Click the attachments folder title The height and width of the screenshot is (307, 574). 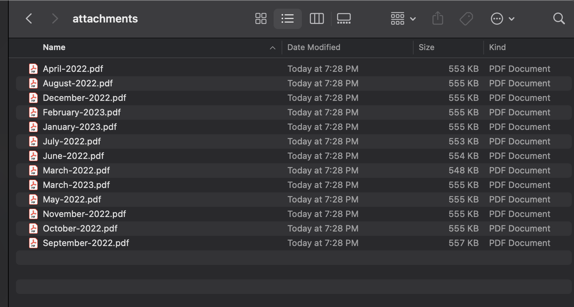click(105, 19)
